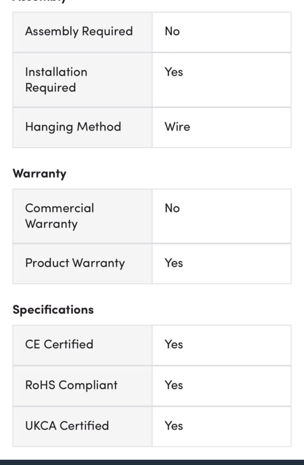The width and height of the screenshot is (304, 465).
Task: Click the Warranty section heading
Action: (x=39, y=173)
